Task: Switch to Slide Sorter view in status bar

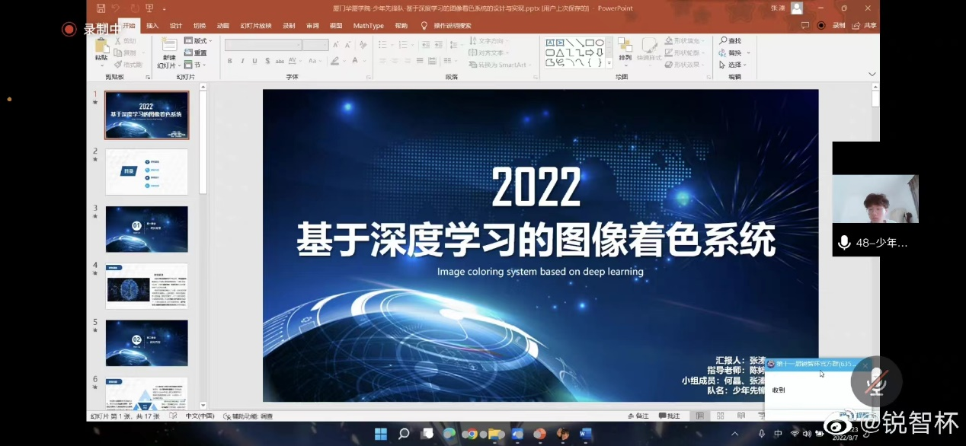Action: (x=720, y=416)
